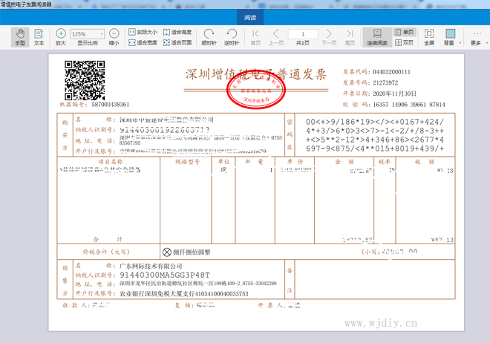The image size is (490, 343).
Task: Choose 适合页面 fit page
Action: 177,42
